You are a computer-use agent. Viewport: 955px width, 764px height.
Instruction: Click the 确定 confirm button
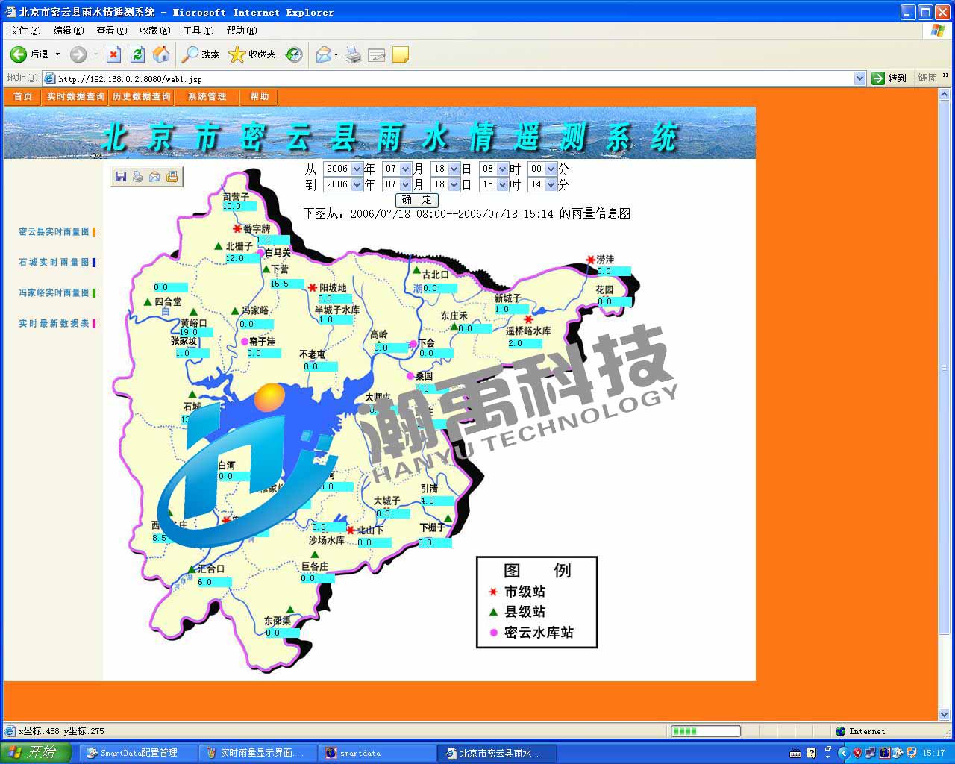417,200
